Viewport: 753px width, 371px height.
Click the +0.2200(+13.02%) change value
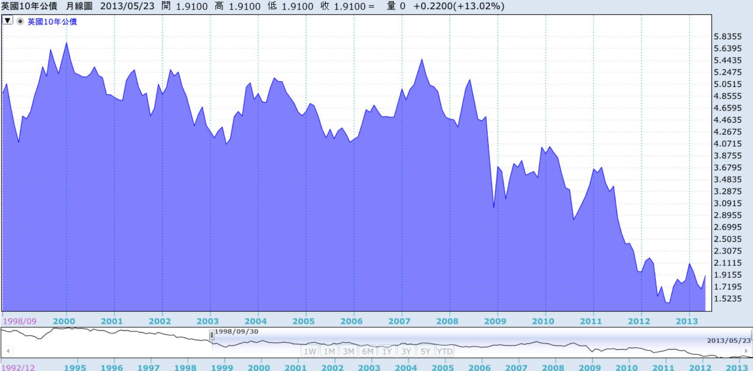(x=459, y=6)
